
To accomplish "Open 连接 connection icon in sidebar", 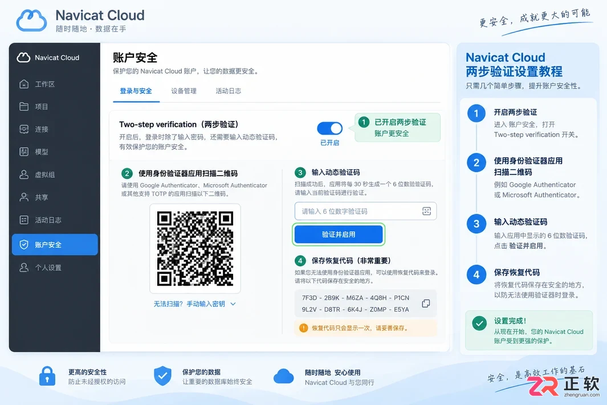I will point(24,129).
